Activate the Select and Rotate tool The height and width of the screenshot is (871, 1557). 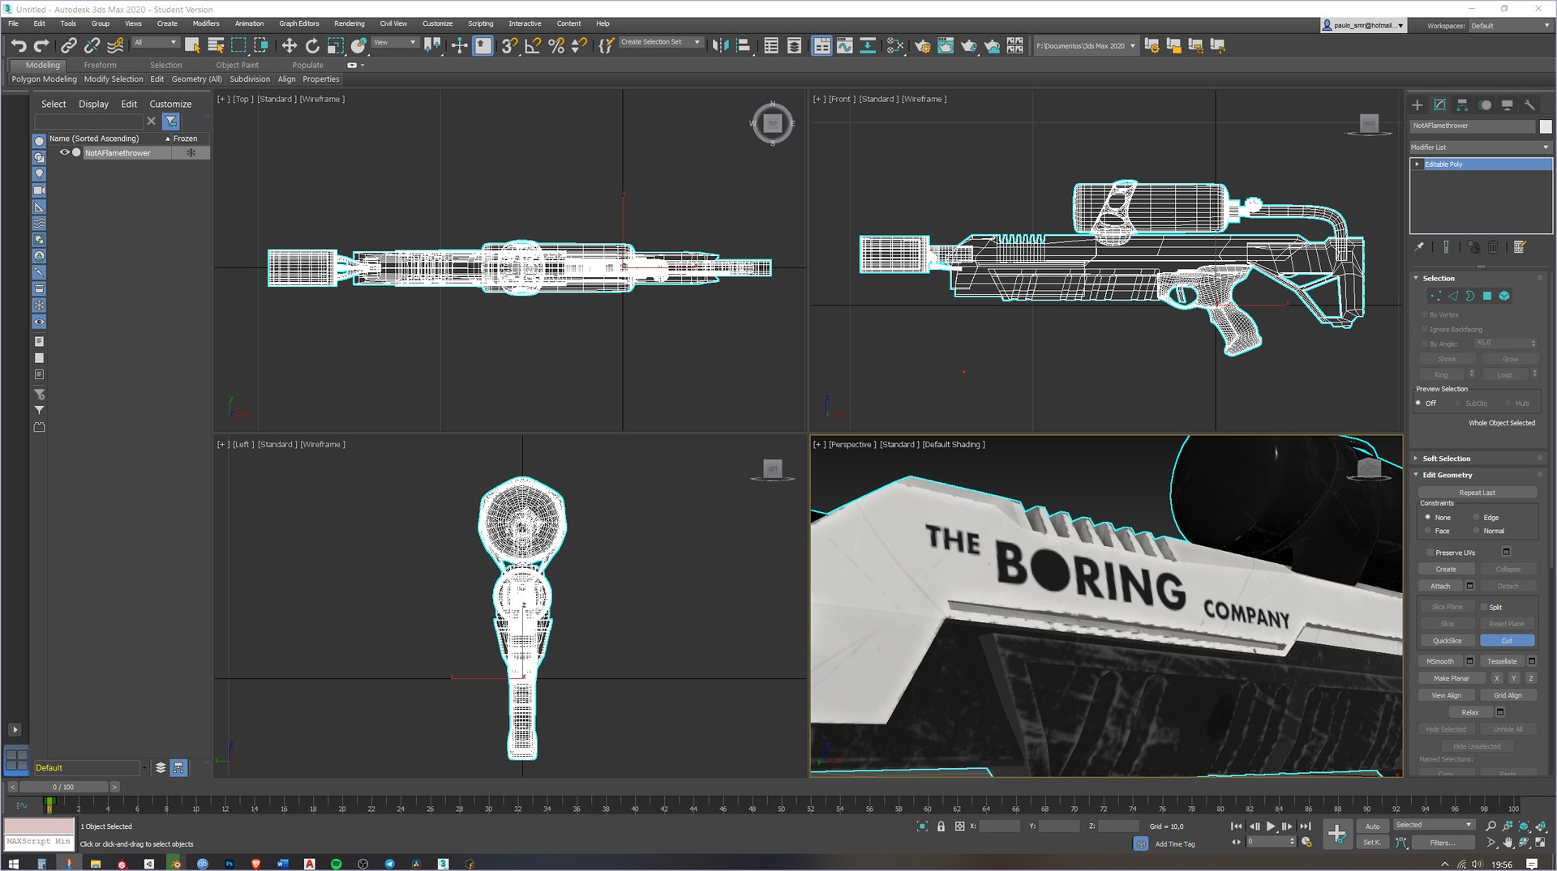point(312,45)
